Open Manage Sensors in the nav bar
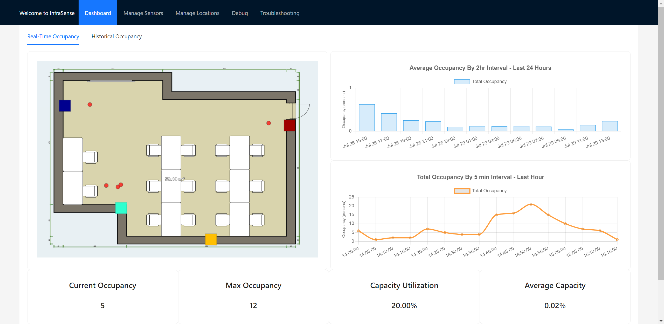Viewport: 664px width, 324px height. 143,13
